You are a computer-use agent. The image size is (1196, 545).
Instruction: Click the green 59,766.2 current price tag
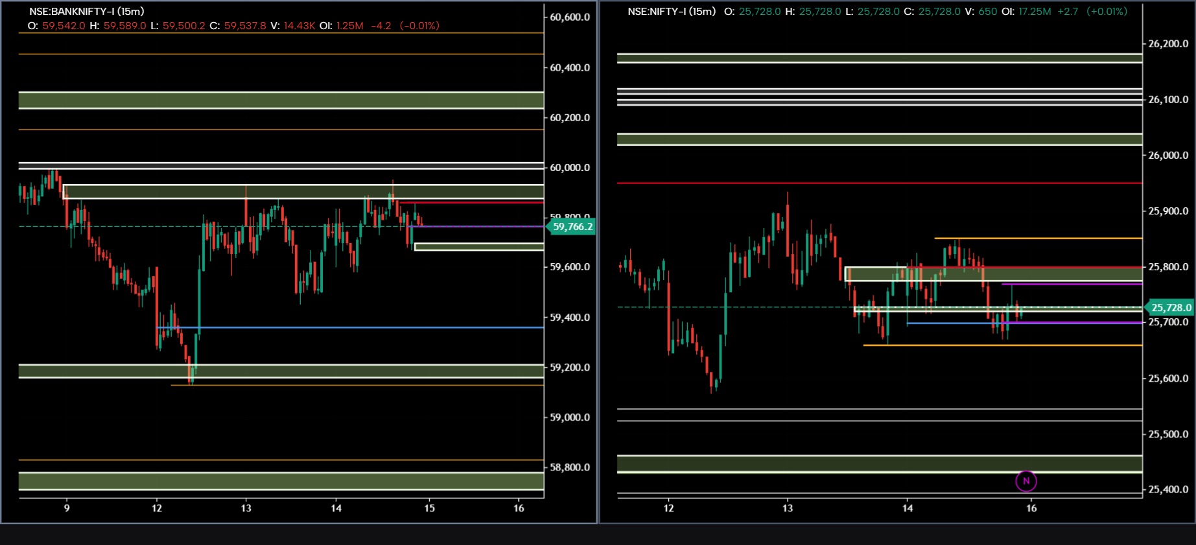(x=571, y=227)
